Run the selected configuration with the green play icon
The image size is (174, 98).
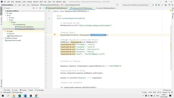click(153, 5)
